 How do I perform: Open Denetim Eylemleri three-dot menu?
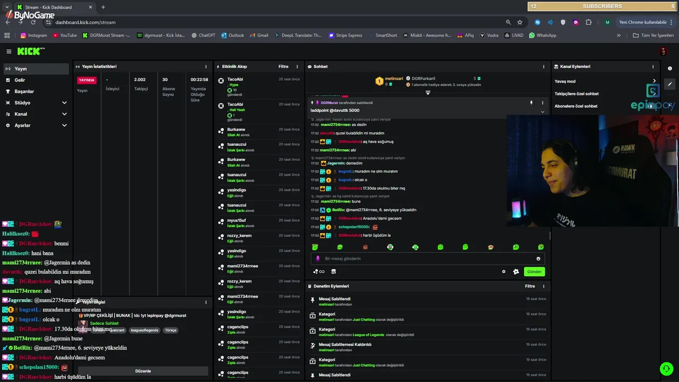[543, 286]
